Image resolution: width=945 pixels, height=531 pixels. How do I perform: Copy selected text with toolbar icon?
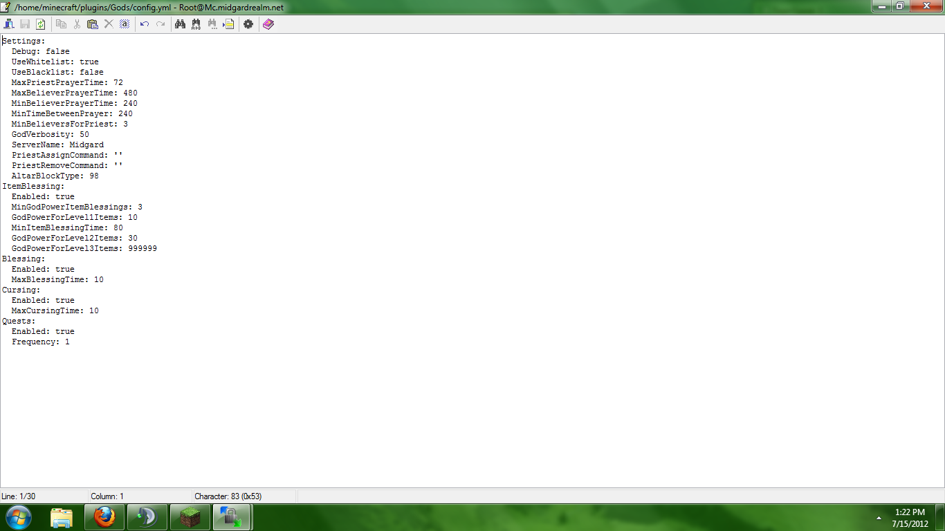(61, 24)
